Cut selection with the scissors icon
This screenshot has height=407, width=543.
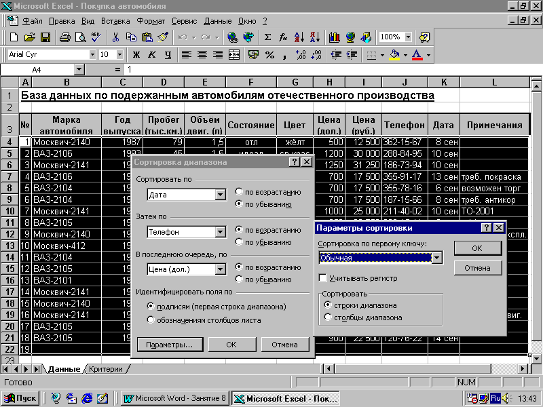pyautogui.click(x=115, y=37)
